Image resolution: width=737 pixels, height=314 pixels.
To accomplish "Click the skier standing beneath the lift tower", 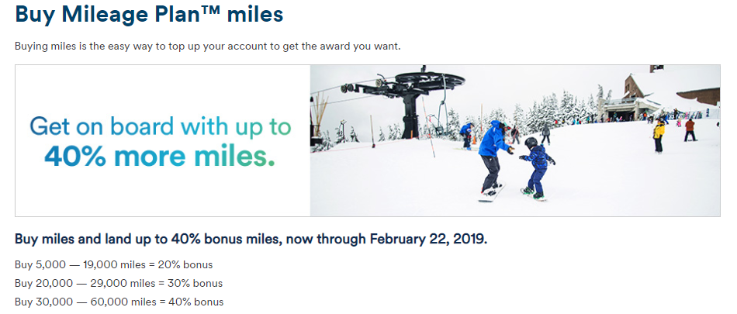I will point(465,136).
